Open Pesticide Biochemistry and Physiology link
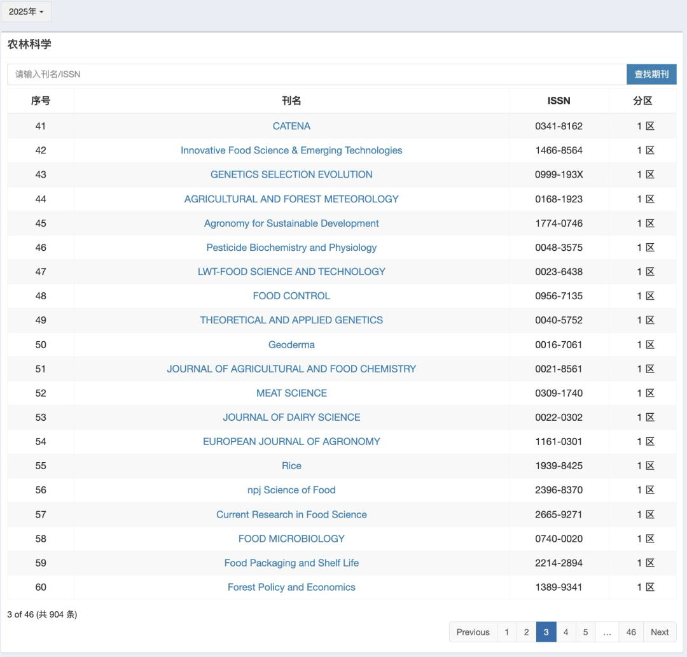Image resolution: width=687 pixels, height=657 pixels. click(291, 248)
